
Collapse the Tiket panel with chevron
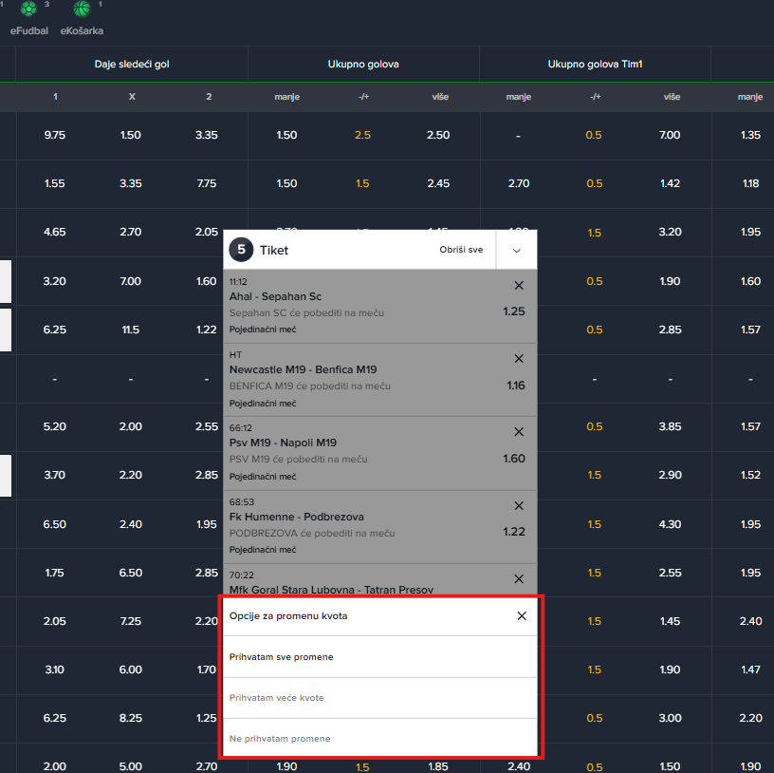[x=516, y=251]
